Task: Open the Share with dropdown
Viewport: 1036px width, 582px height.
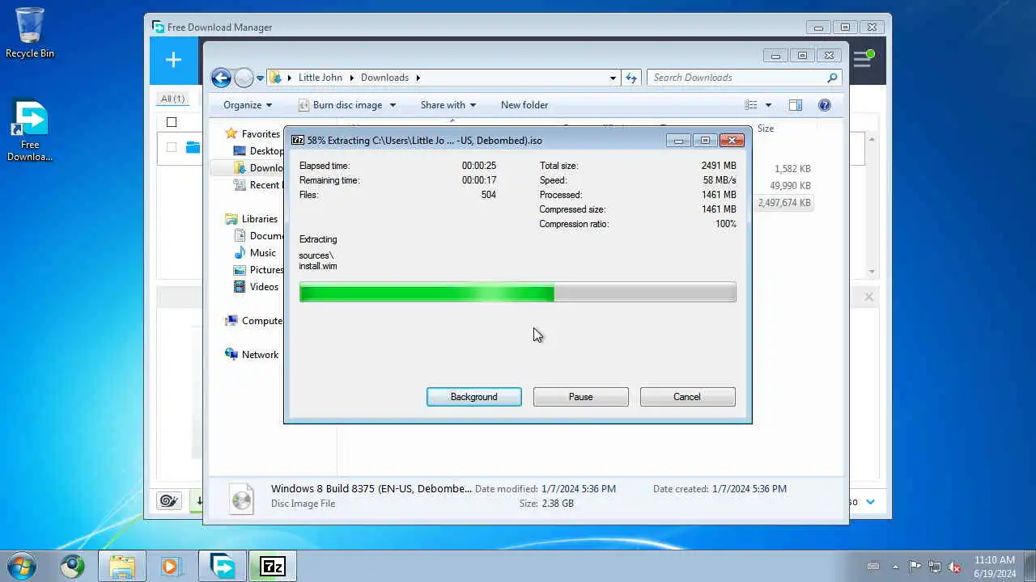Action: [x=448, y=105]
